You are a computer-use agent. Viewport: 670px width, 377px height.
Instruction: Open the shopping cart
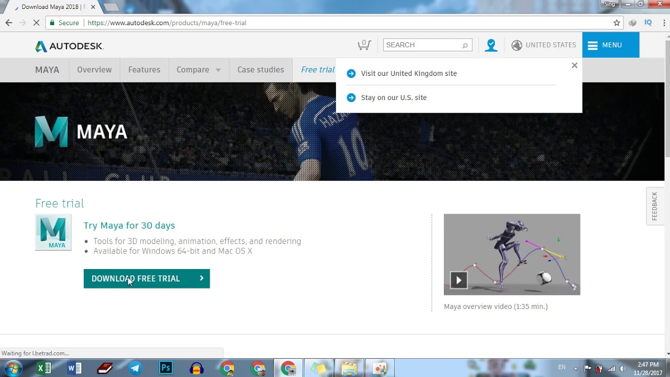364,45
